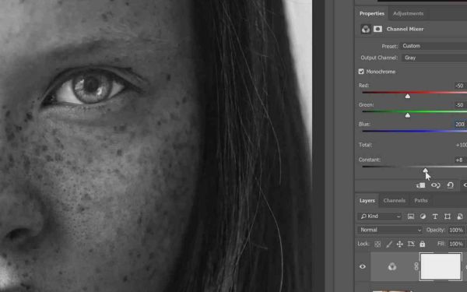Clip adjustment to layer below icon
This screenshot has width=467, height=292.
point(420,185)
